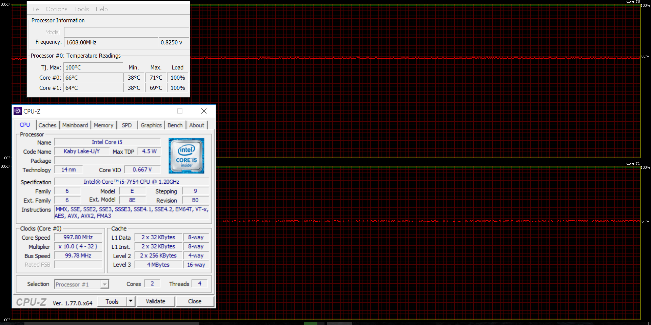Switch to the SPD tab
The width and height of the screenshot is (651, 325).
(x=127, y=125)
